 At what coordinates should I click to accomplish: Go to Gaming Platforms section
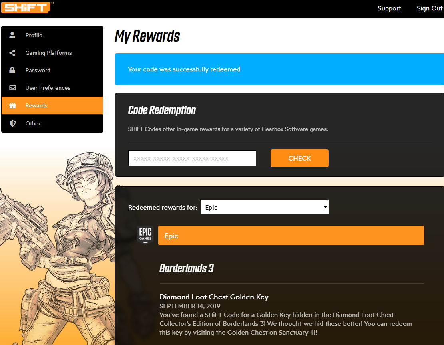pyautogui.click(x=48, y=53)
